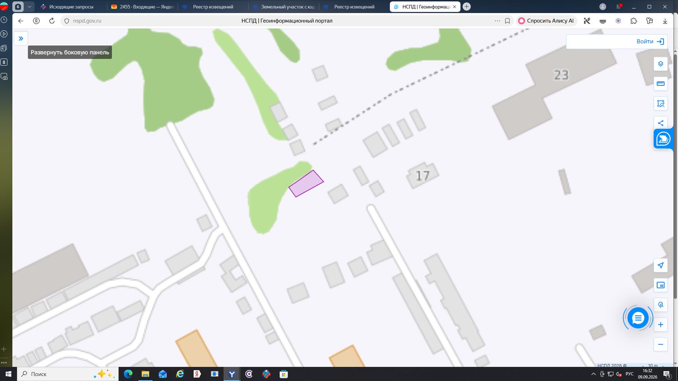Image resolution: width=678 pixels, height=381 pixels.
Task: Open the Yandex home icon in toolbar
Action: (x=36, y=21)
